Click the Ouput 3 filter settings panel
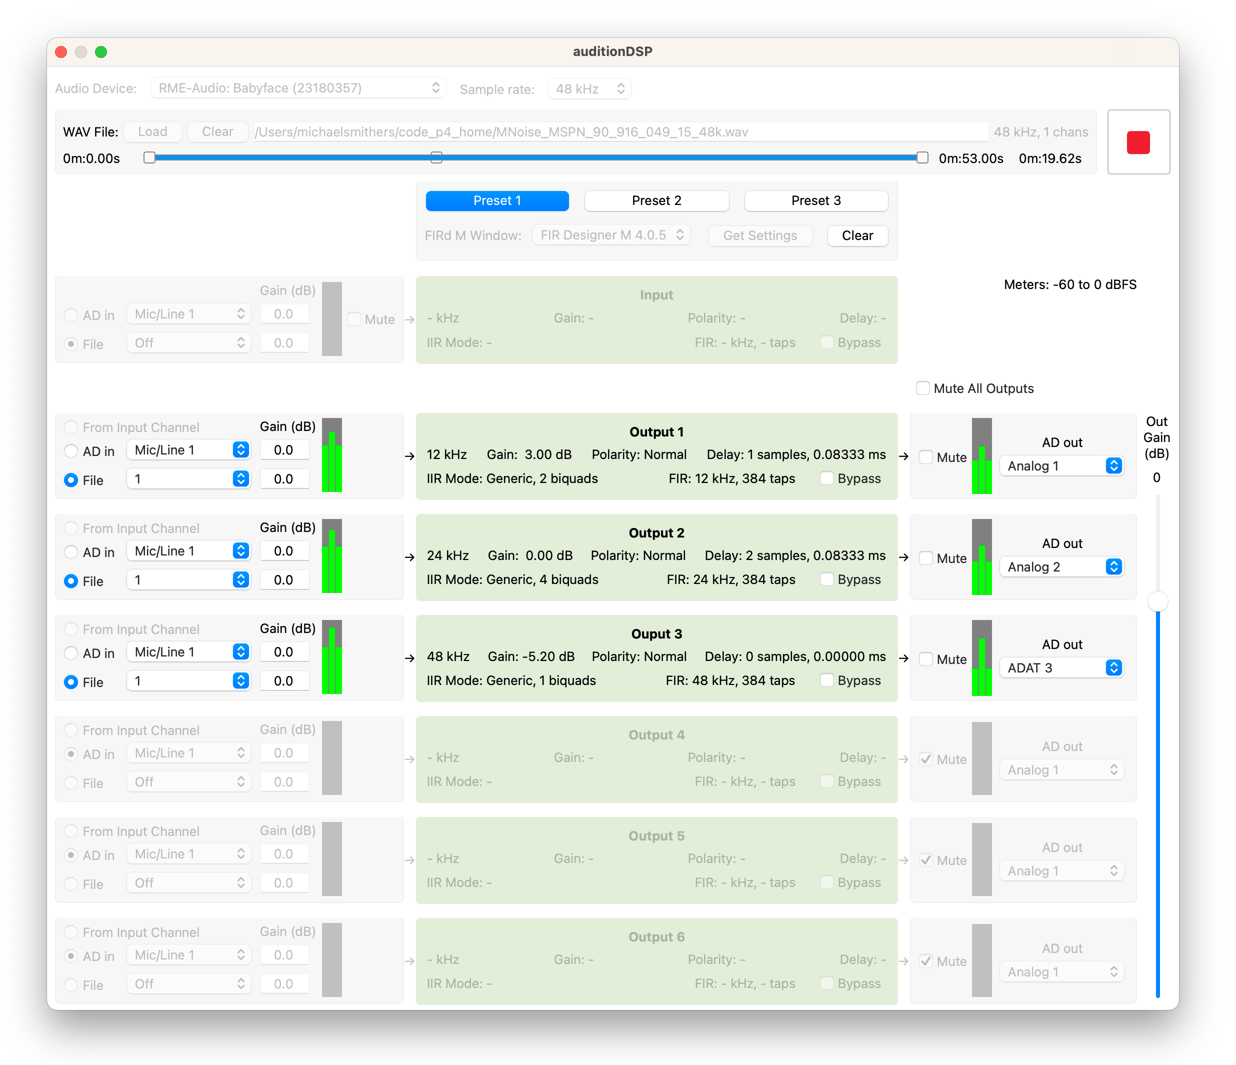The height and width of the screenshot is (1065, 1236). (x=656, y=658)
